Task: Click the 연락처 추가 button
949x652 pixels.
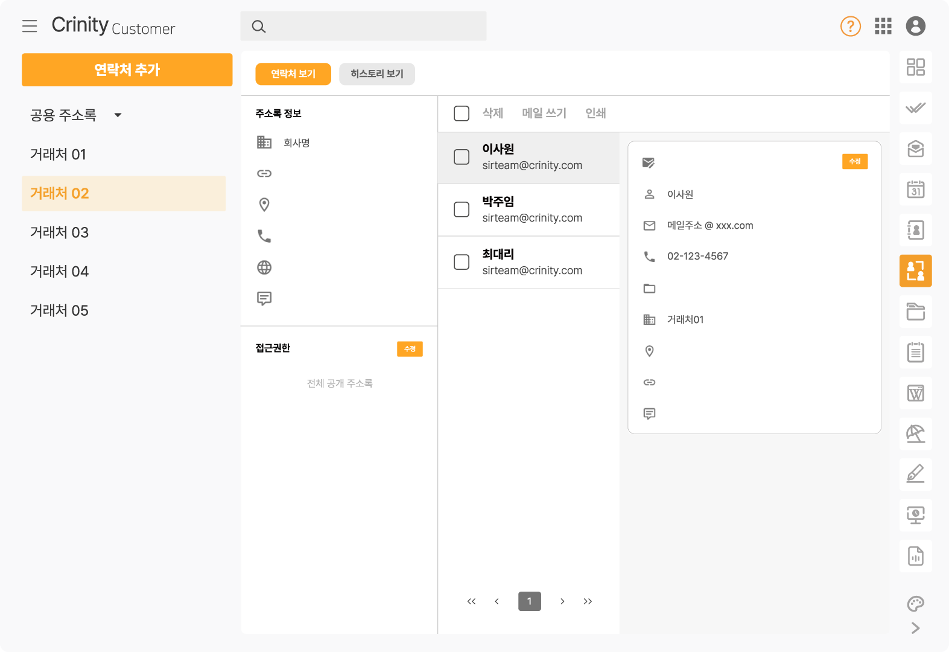Action: coord(127,70)
